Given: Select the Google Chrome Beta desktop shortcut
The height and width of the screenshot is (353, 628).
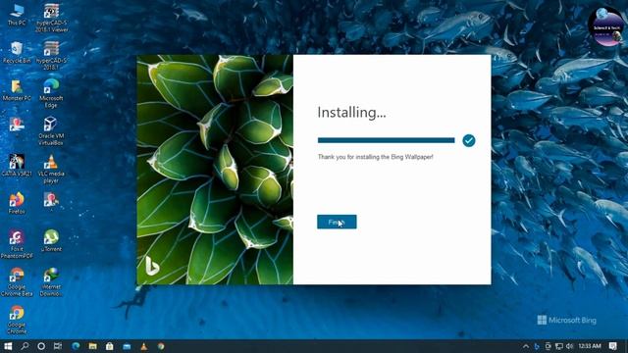Looking at the screenshot, I should 17,282.
